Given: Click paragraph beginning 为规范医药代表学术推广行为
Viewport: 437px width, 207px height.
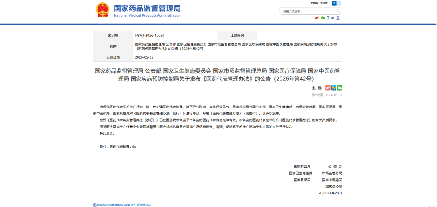Looking at the screenshot, I should 218,110.
